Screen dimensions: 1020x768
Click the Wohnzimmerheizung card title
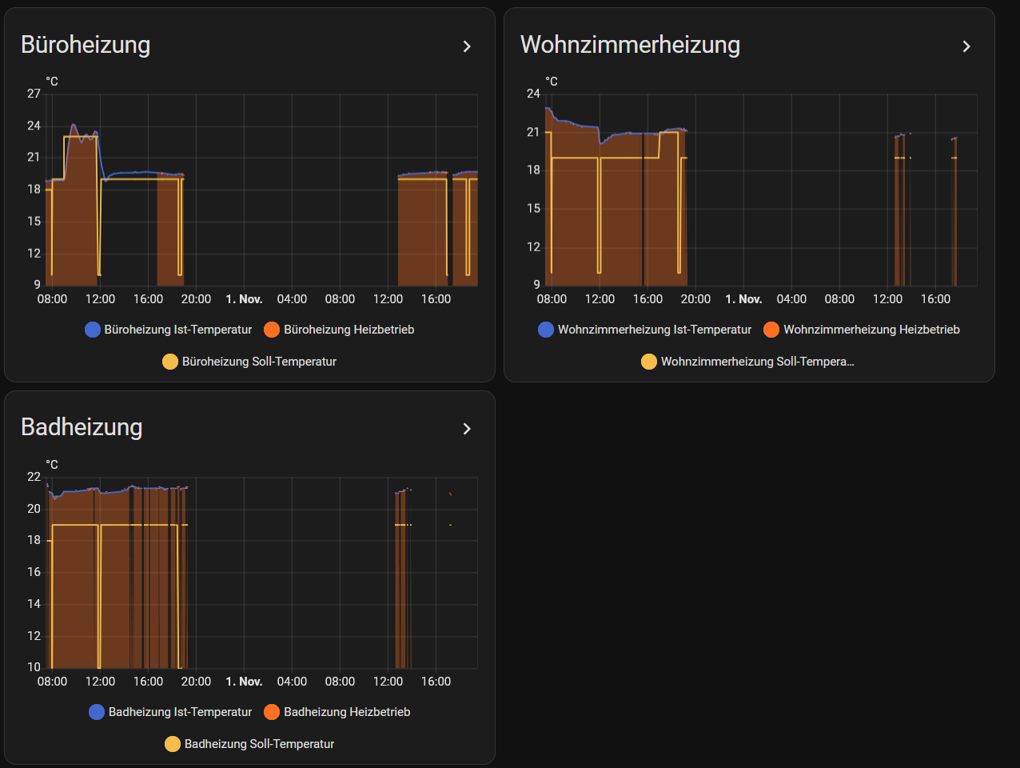pos(630,45)
